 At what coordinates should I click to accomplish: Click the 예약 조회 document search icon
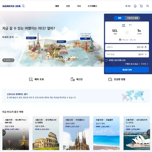(x=31, y=79)
